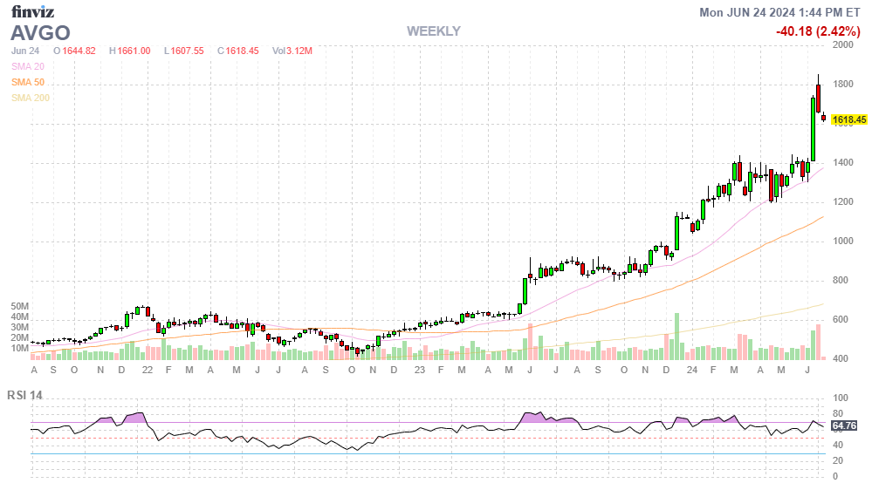Screen dimensions: 872x490
Task: Click the WEEKLY timeframe label
Action: 433,31
